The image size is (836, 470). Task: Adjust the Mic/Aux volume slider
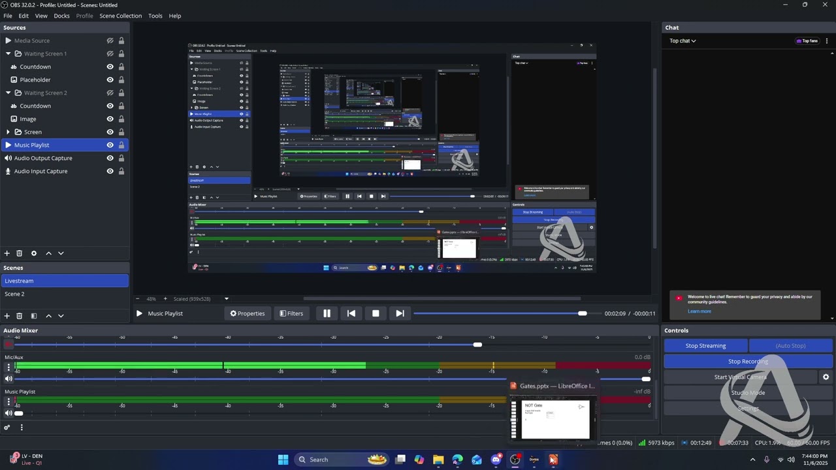click(333, 379)
